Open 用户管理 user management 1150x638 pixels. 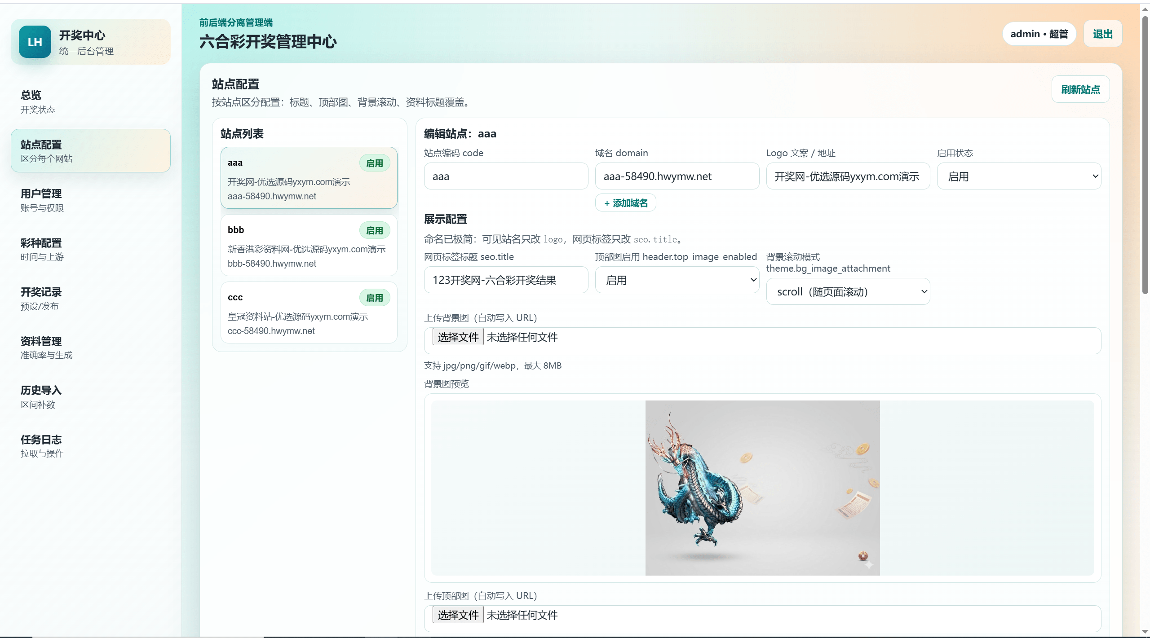click(90, 200)
